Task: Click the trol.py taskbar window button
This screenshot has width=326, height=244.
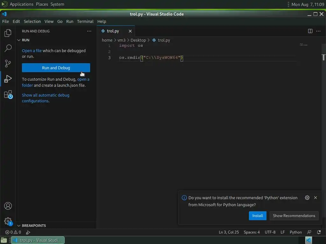Action: coord(38,240)
